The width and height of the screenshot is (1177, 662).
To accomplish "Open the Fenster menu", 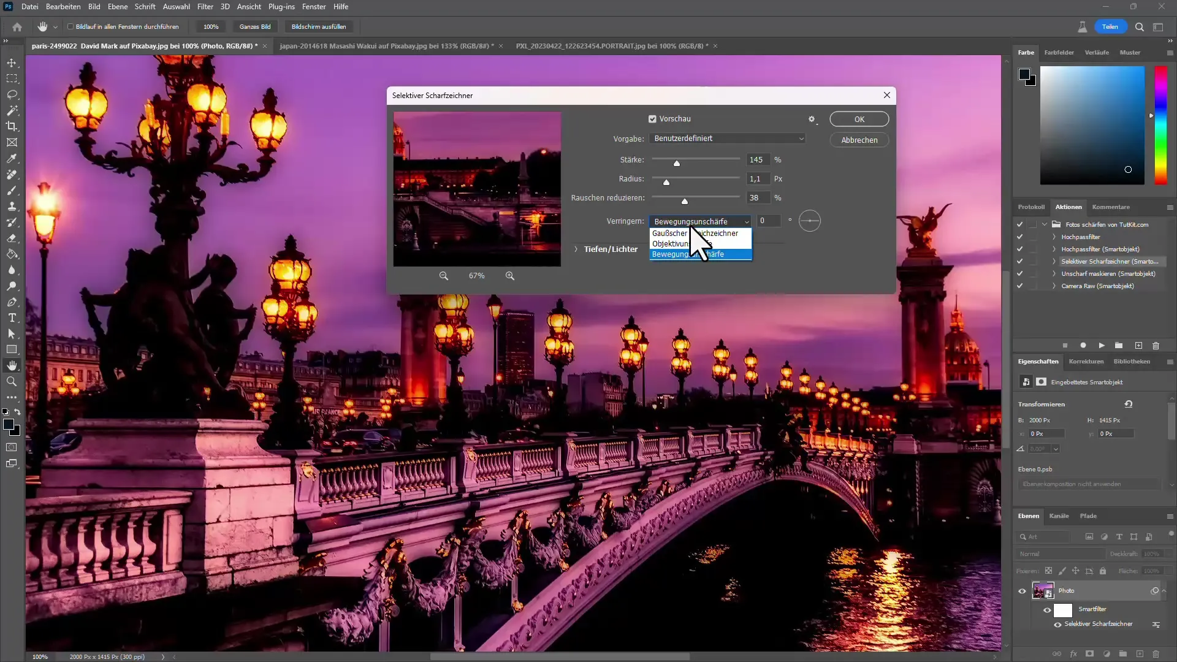I will (314, 7).
